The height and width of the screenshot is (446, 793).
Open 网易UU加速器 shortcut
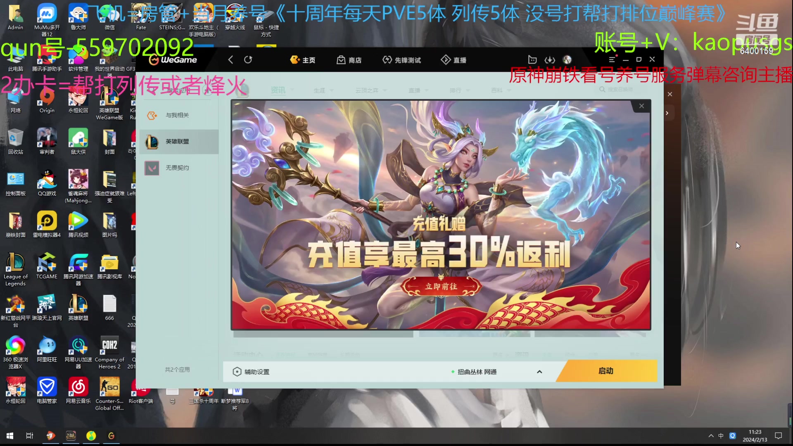tap(78, 353)
